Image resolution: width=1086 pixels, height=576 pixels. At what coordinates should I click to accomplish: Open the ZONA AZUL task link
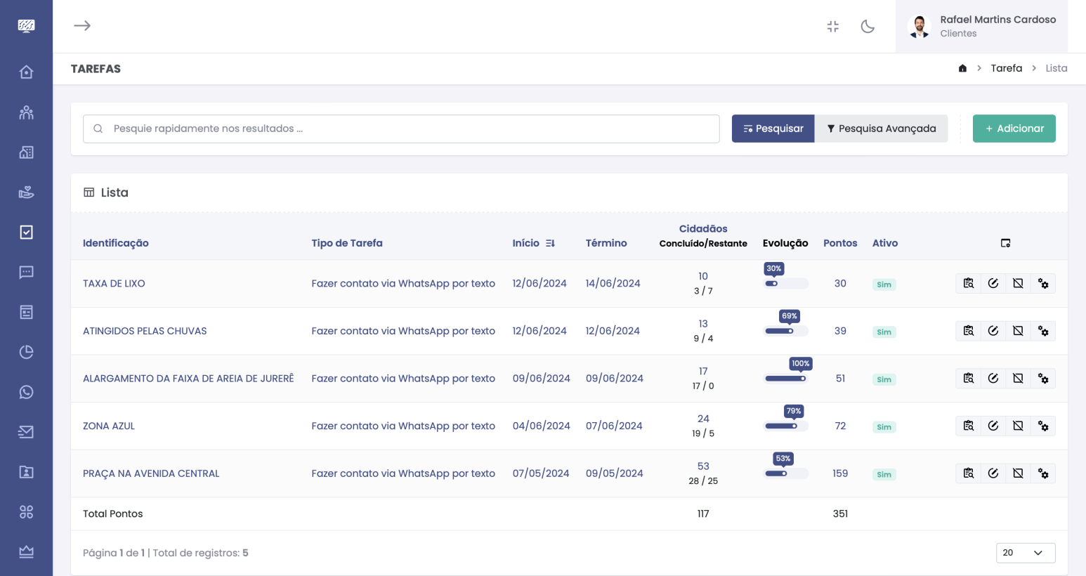109,426
